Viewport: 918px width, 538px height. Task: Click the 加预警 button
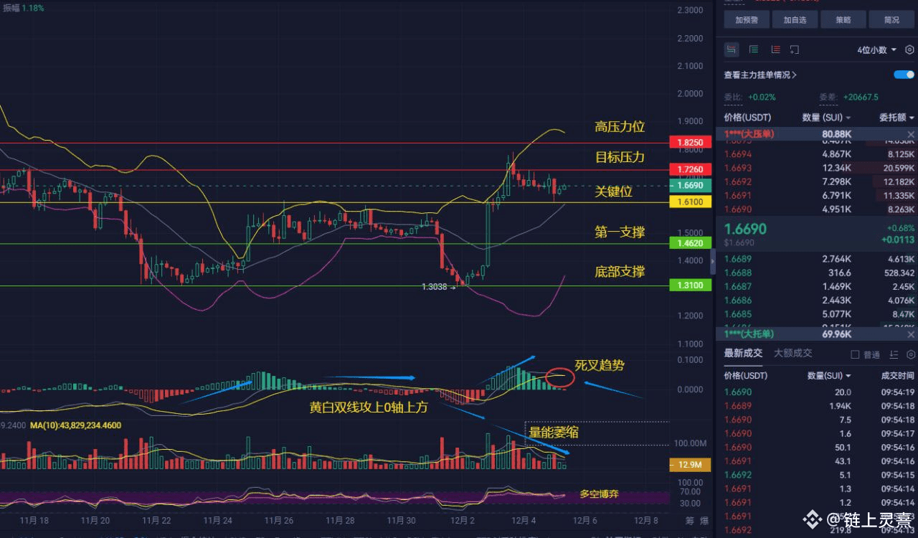pos(746,19)
